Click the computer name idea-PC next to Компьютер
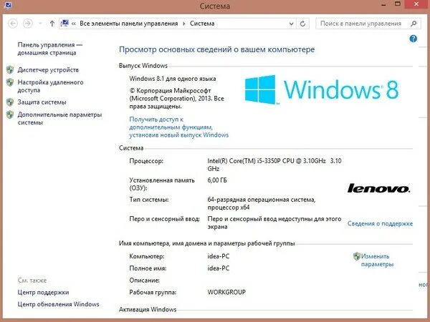This screenshot has width=430, height=322. [219, 256]
